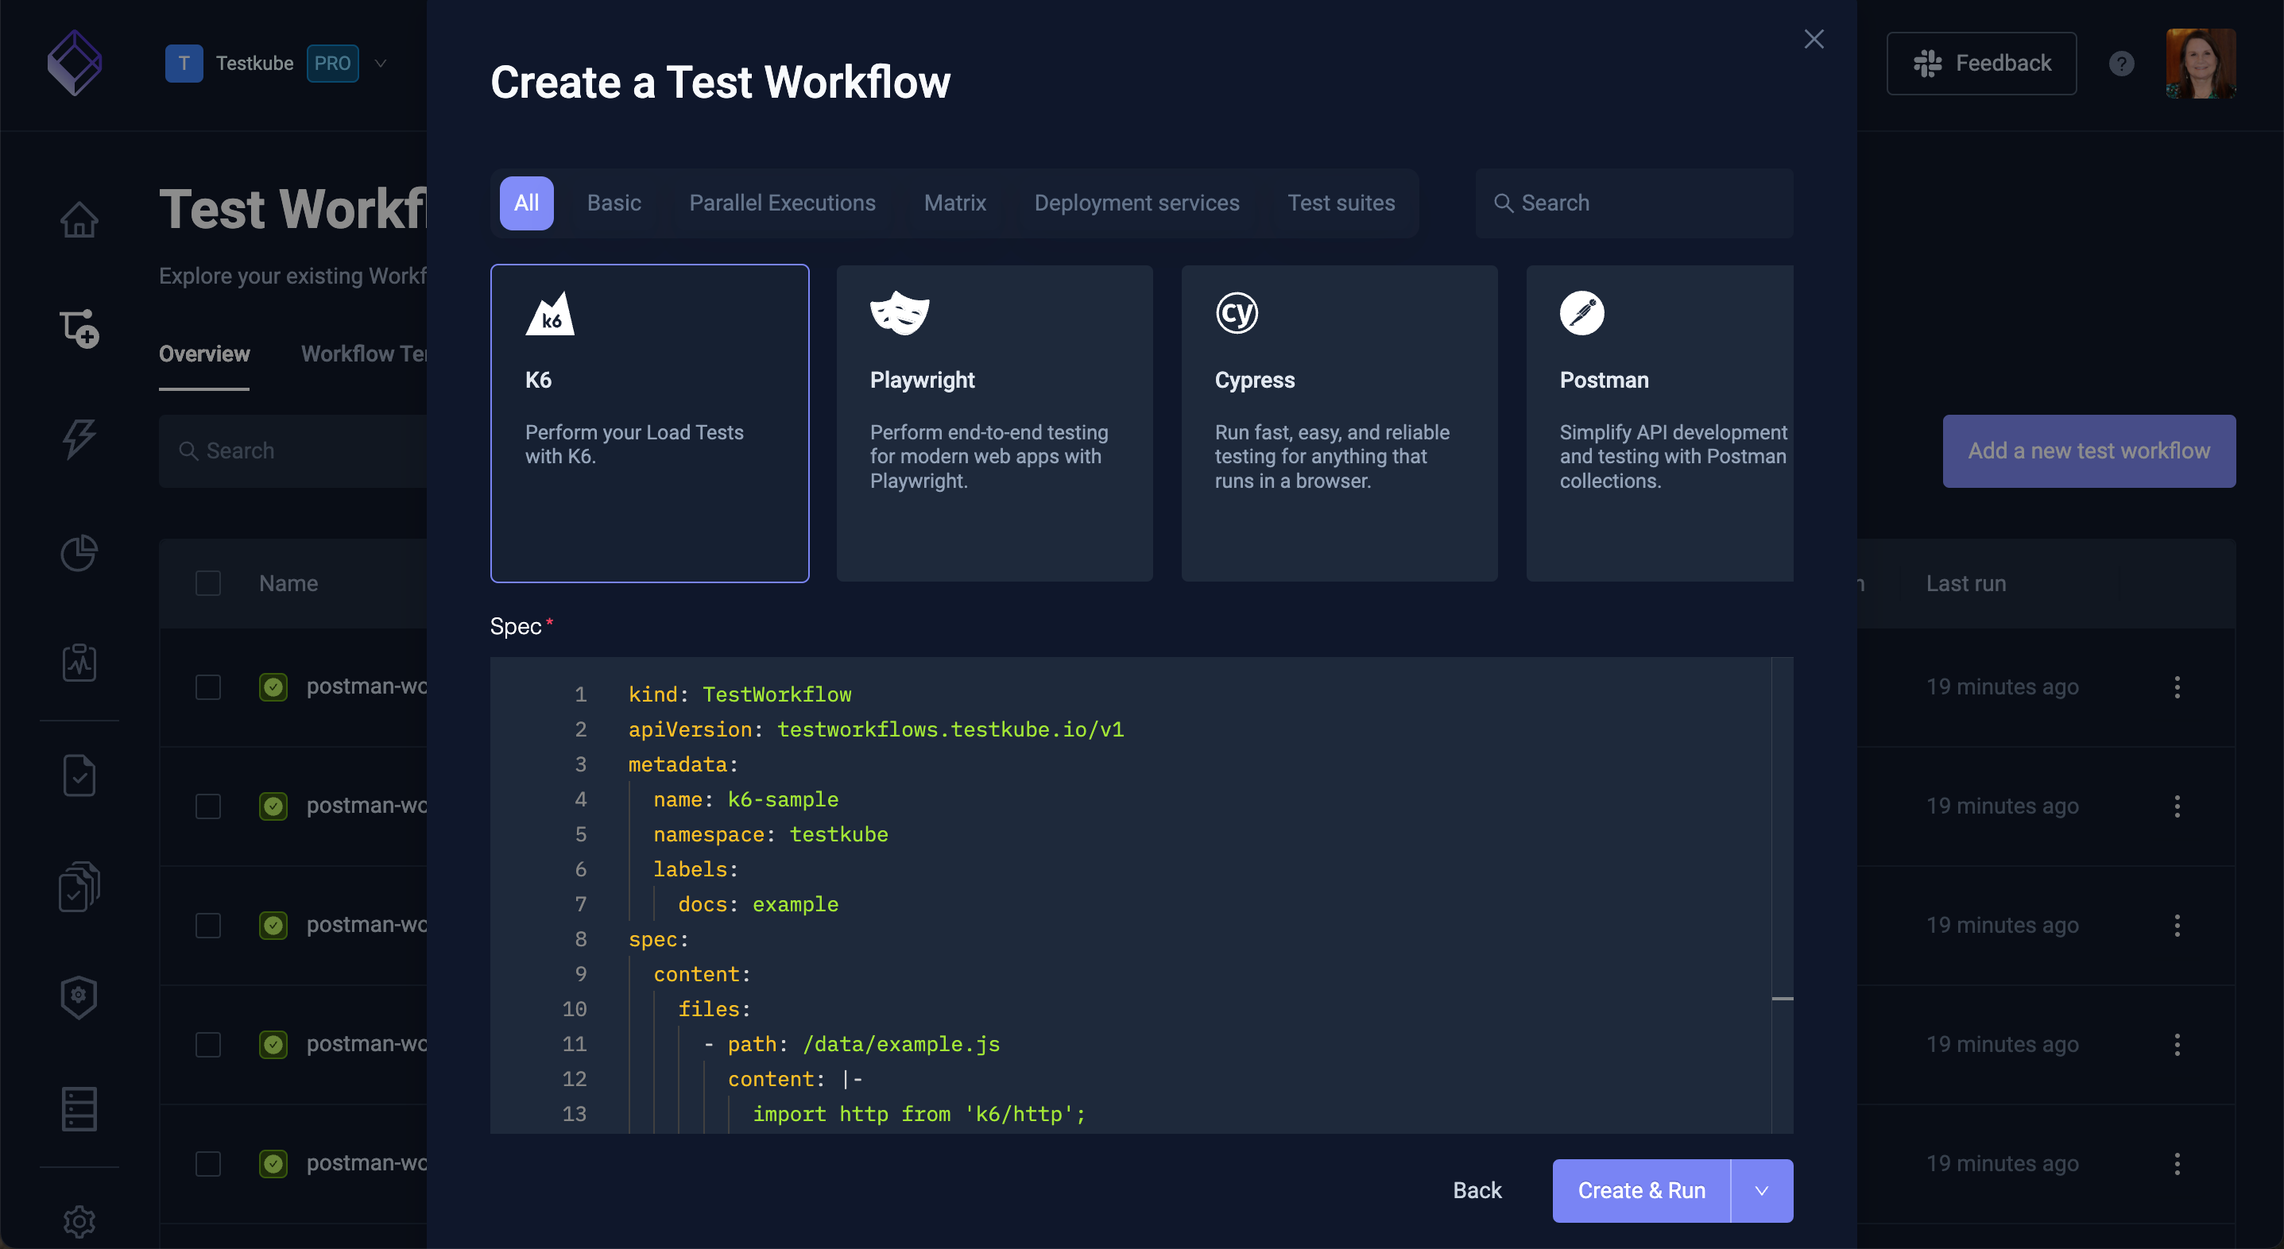2284x1249 pixels.
Task: Select the K6 workflow template card
Action: [649, 423]
